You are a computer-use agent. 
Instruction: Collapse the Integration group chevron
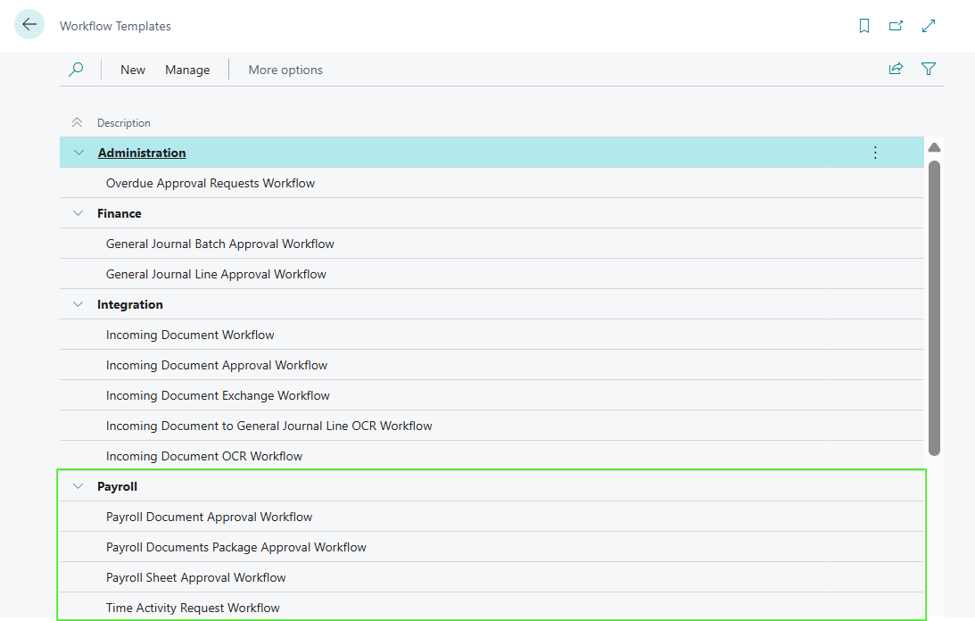pyautogui.click(x=78, y=304)
